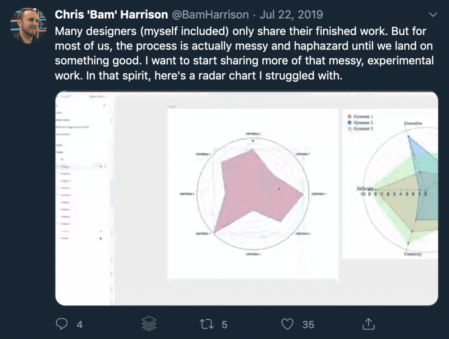The width and height of the screenshot is (449, 339).
Task: Click the orange color swatch for Gymnast 1
Action: click(x=350, y=117)
